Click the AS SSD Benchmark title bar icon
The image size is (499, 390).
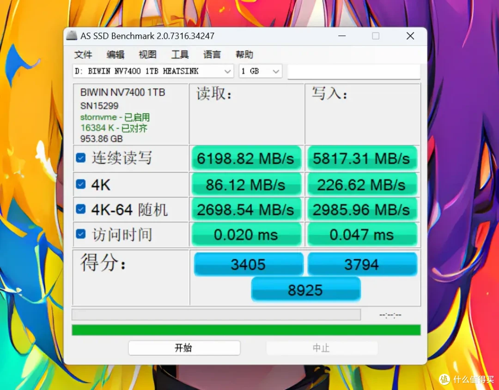tap(72, 35)
